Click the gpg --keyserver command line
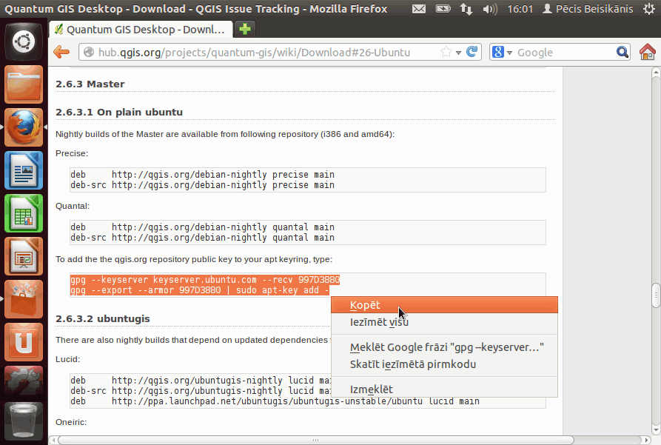Screen dimensions: 661x445 click(x=205, y=280)
